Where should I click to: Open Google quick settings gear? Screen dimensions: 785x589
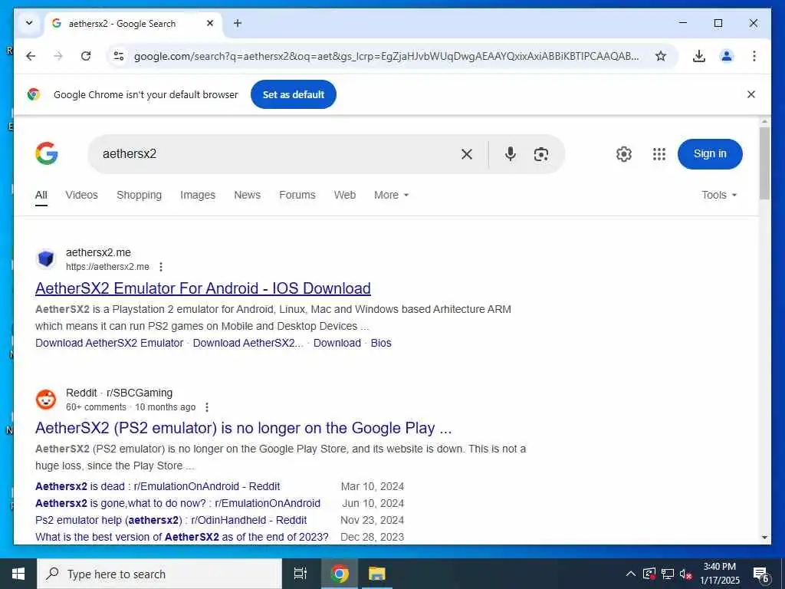pos(624,154)
